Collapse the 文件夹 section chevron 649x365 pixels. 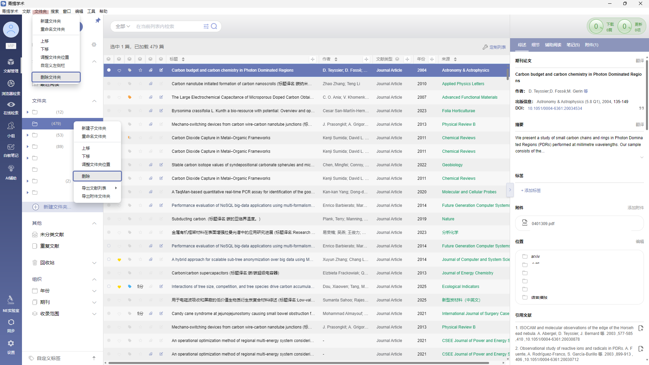point(94,101)
